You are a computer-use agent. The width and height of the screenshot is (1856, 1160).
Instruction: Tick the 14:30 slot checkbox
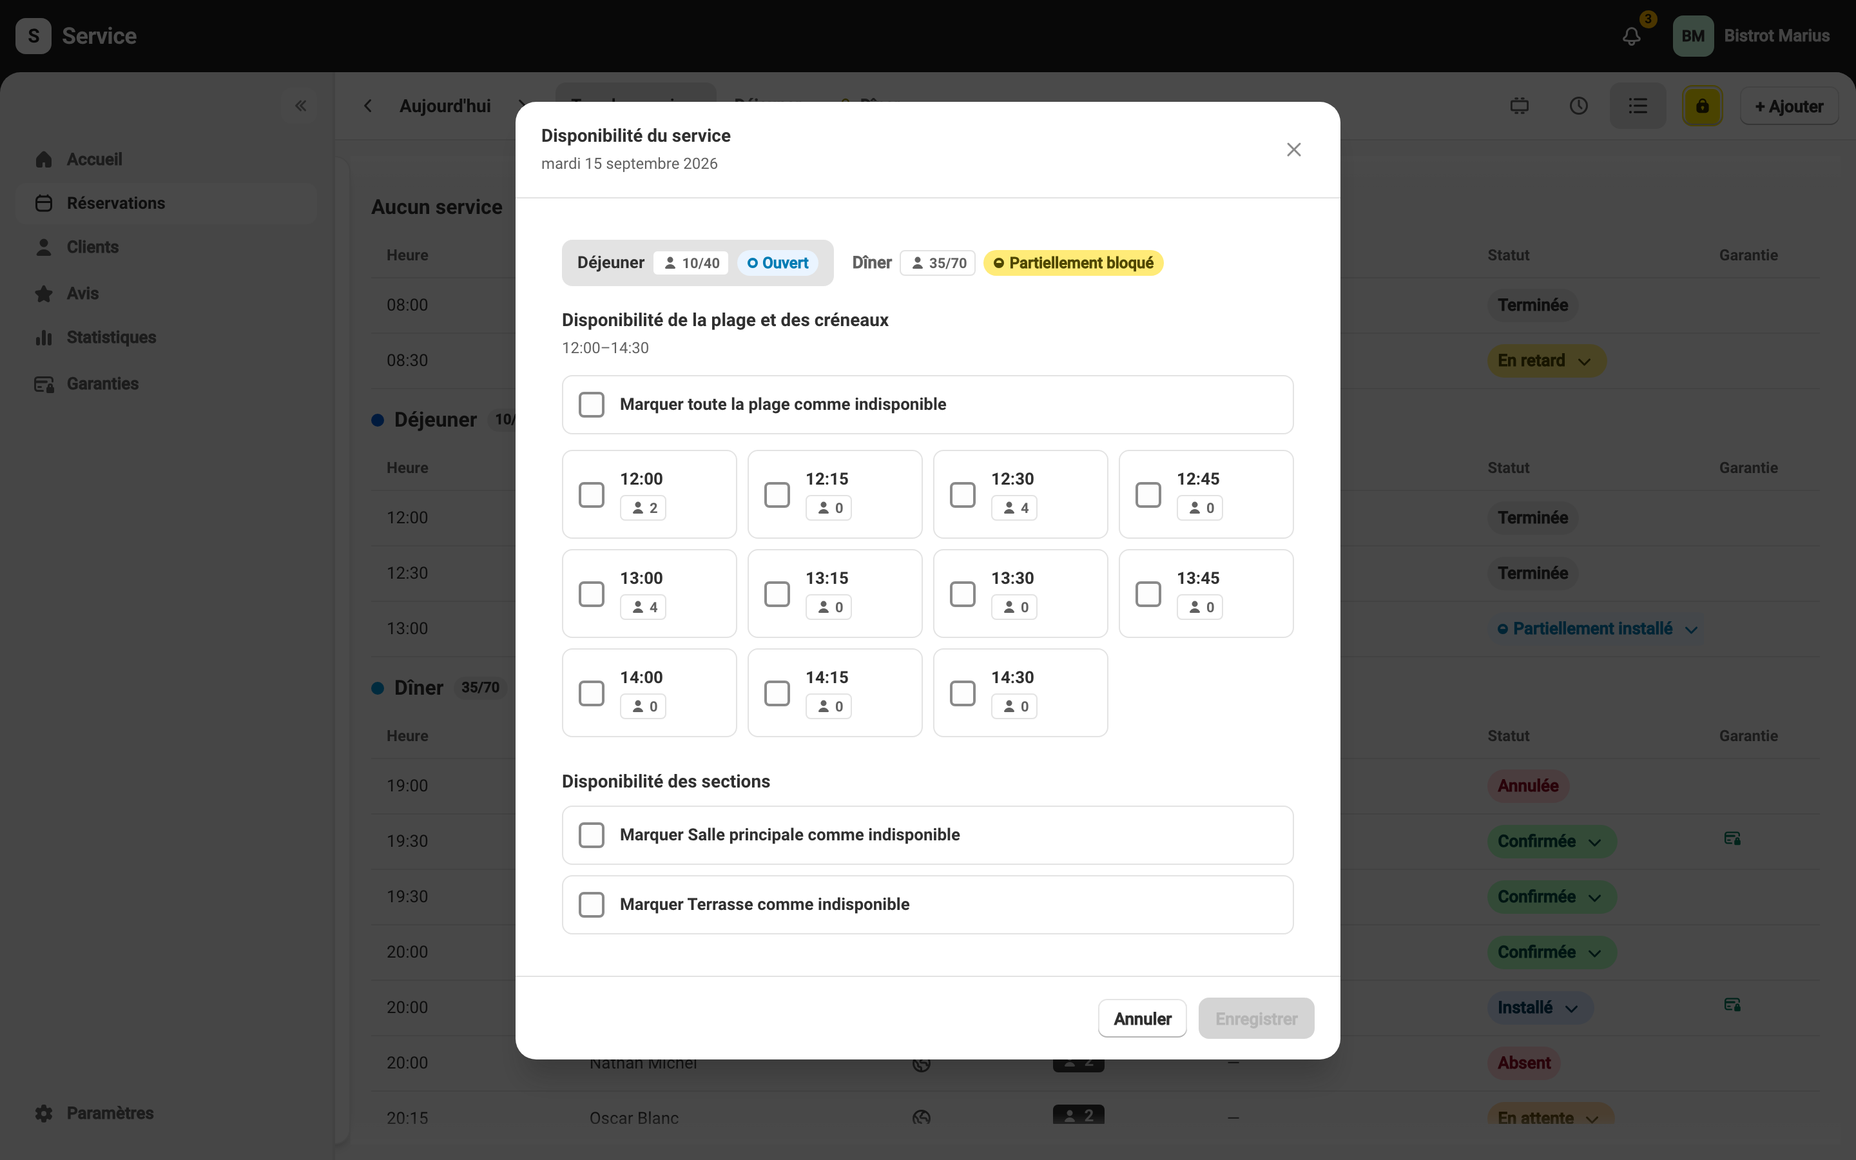(x=963, y=693)
